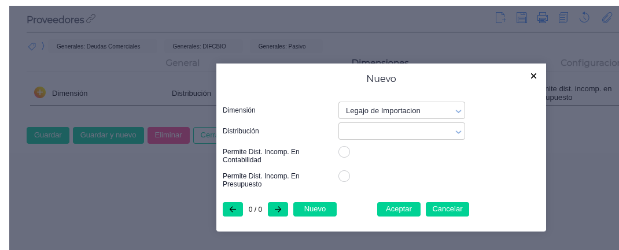Viewport: 619px width, 250px height.
Task: Click the paperclip attachment icon
Action: tap(607, 18)
